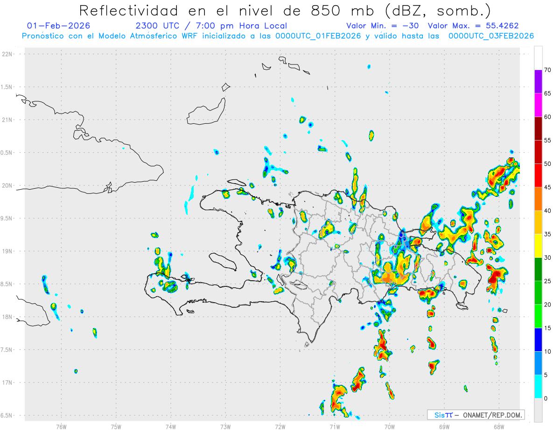Click the '8.5N' latitude label
This screenshot has height=433, width=560.
(7, 284)
